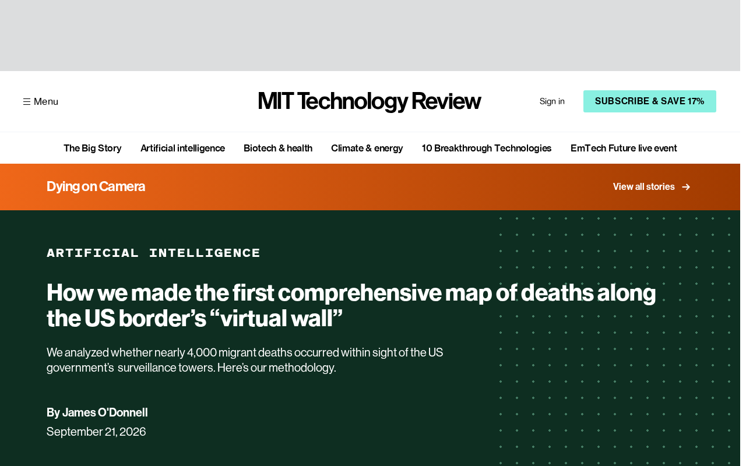Image resolution: width=746 pixels, height=466 pixels.
Task: Click the article subtitle about 4,000 migrant deaths
Action: [245, 360]
